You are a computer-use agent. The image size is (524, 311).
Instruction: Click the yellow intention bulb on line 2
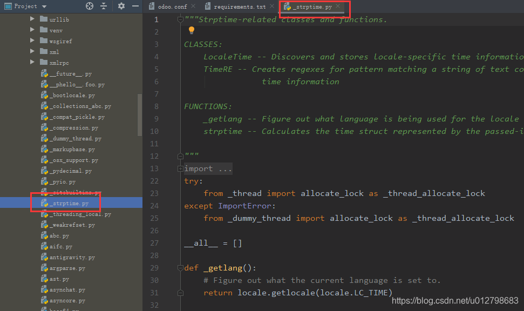pyautogui.click(x=192, y=31)
